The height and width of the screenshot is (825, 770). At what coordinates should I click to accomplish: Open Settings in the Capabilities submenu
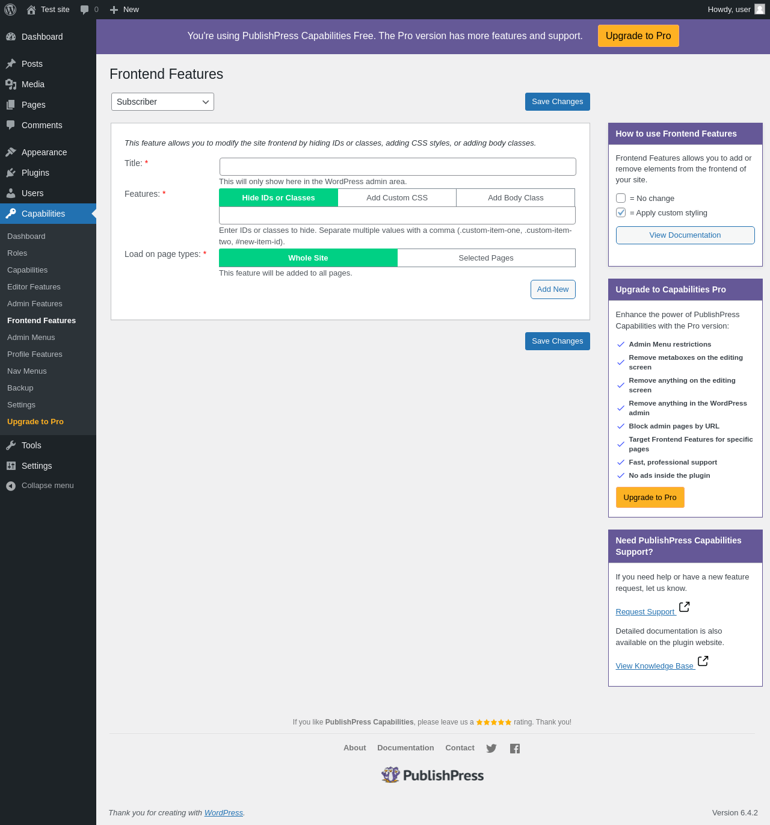point(21,405)
